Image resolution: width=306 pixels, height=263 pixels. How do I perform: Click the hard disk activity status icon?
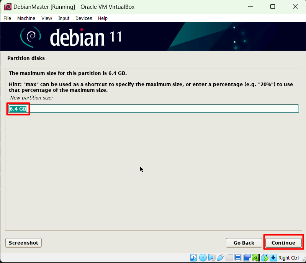[193, 258]
